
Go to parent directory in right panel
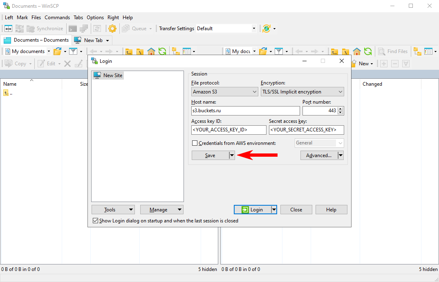tap(335, 51)
